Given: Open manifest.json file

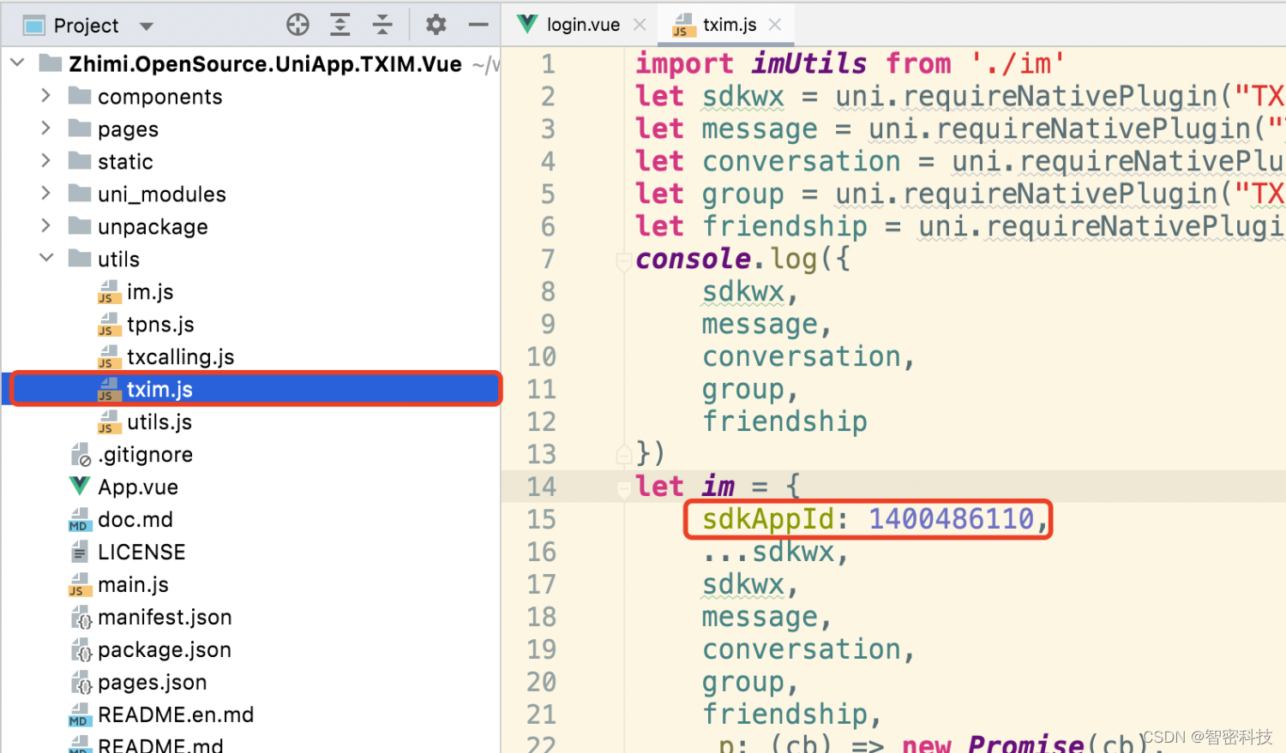Looking at the screenshot, I should (x=165, y=618).
